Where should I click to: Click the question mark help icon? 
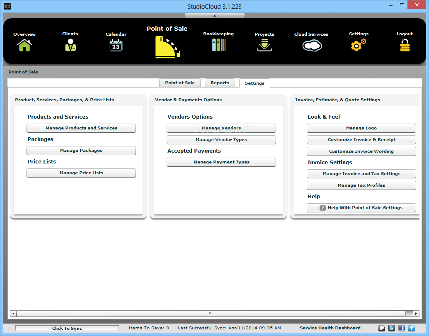click(322, 208)
